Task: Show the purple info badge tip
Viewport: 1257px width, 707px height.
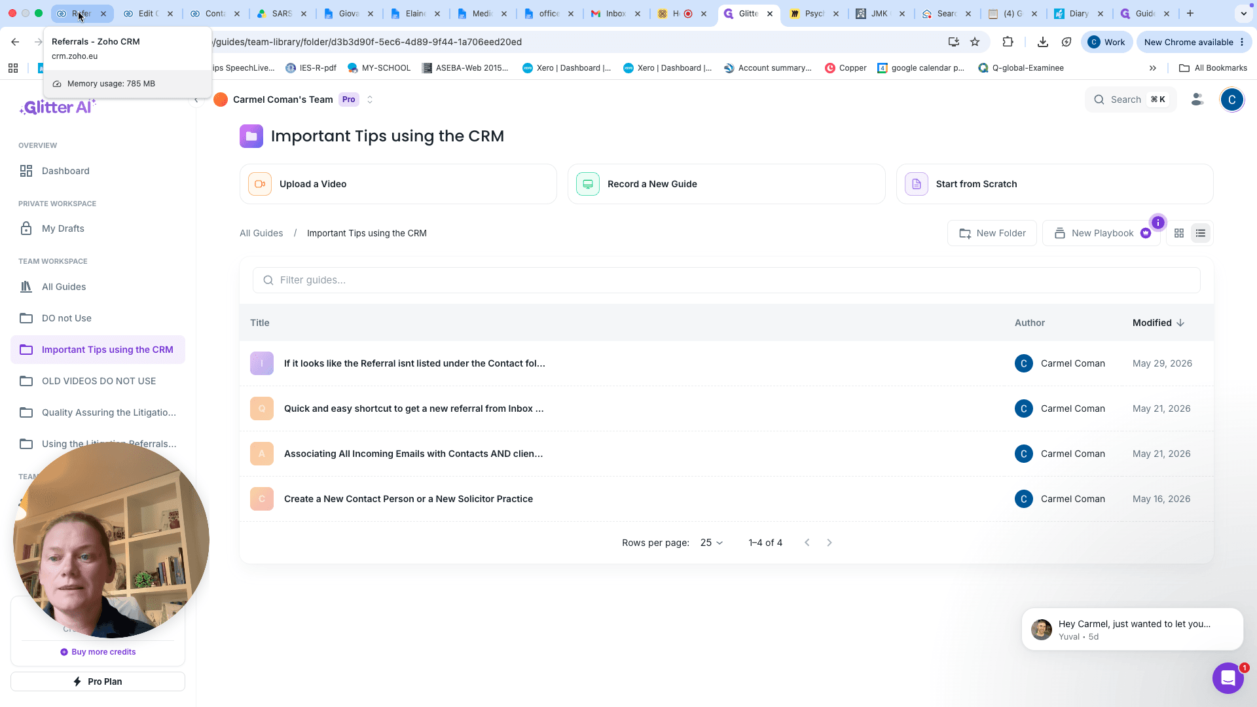Action: (x=1157, y=223)
